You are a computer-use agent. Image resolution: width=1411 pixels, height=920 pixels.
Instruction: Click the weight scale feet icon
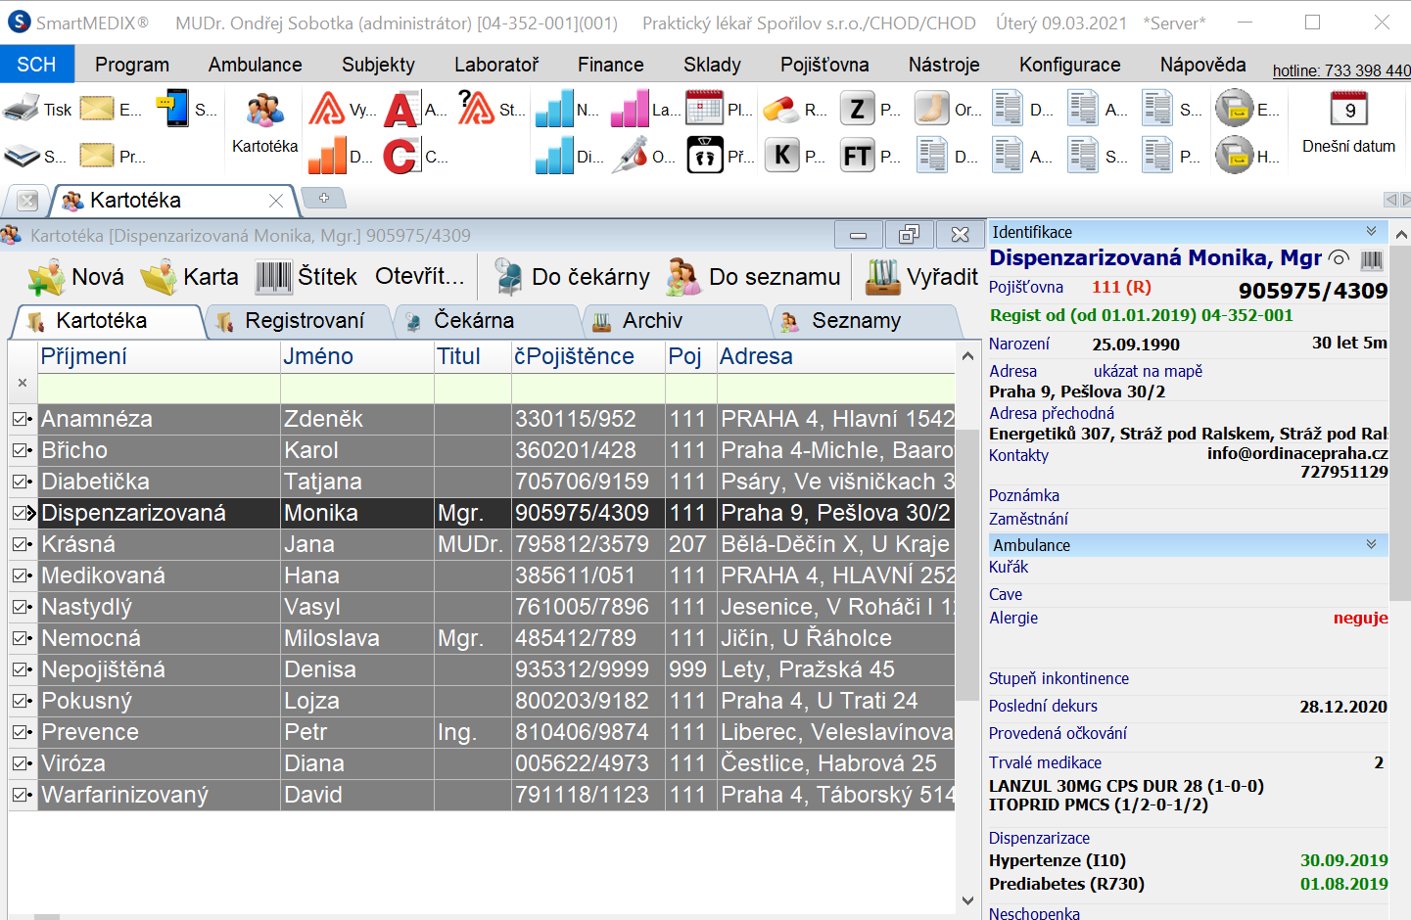coord(704,156)
